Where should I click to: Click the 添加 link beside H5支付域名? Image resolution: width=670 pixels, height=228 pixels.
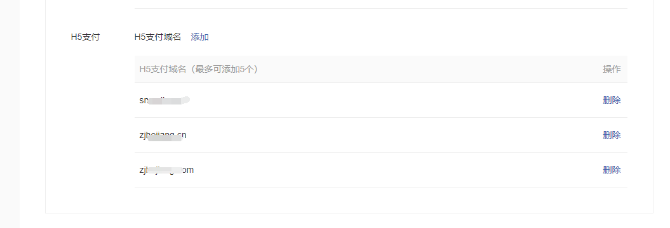click(x=199, y=37)
